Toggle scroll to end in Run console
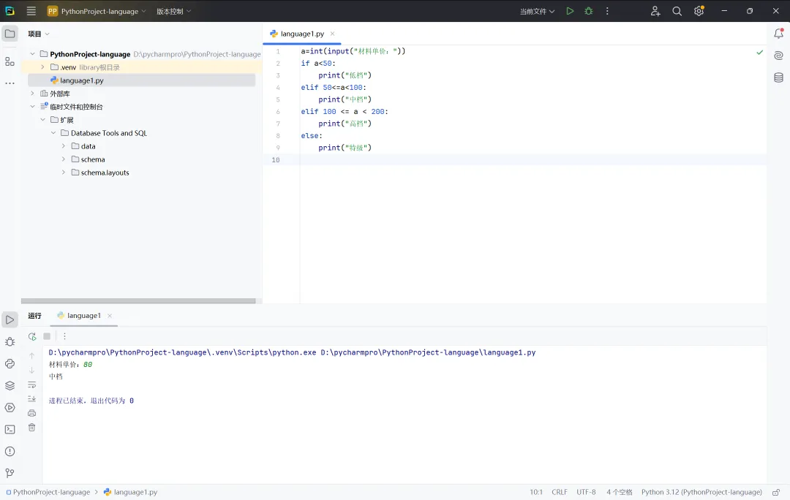 coord(31,399)
